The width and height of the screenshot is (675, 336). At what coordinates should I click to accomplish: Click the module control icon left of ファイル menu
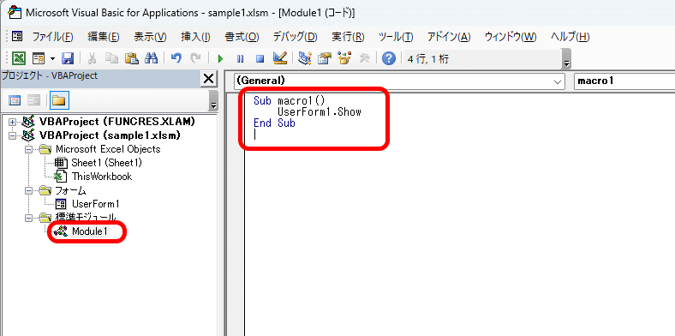pos(17,36)
